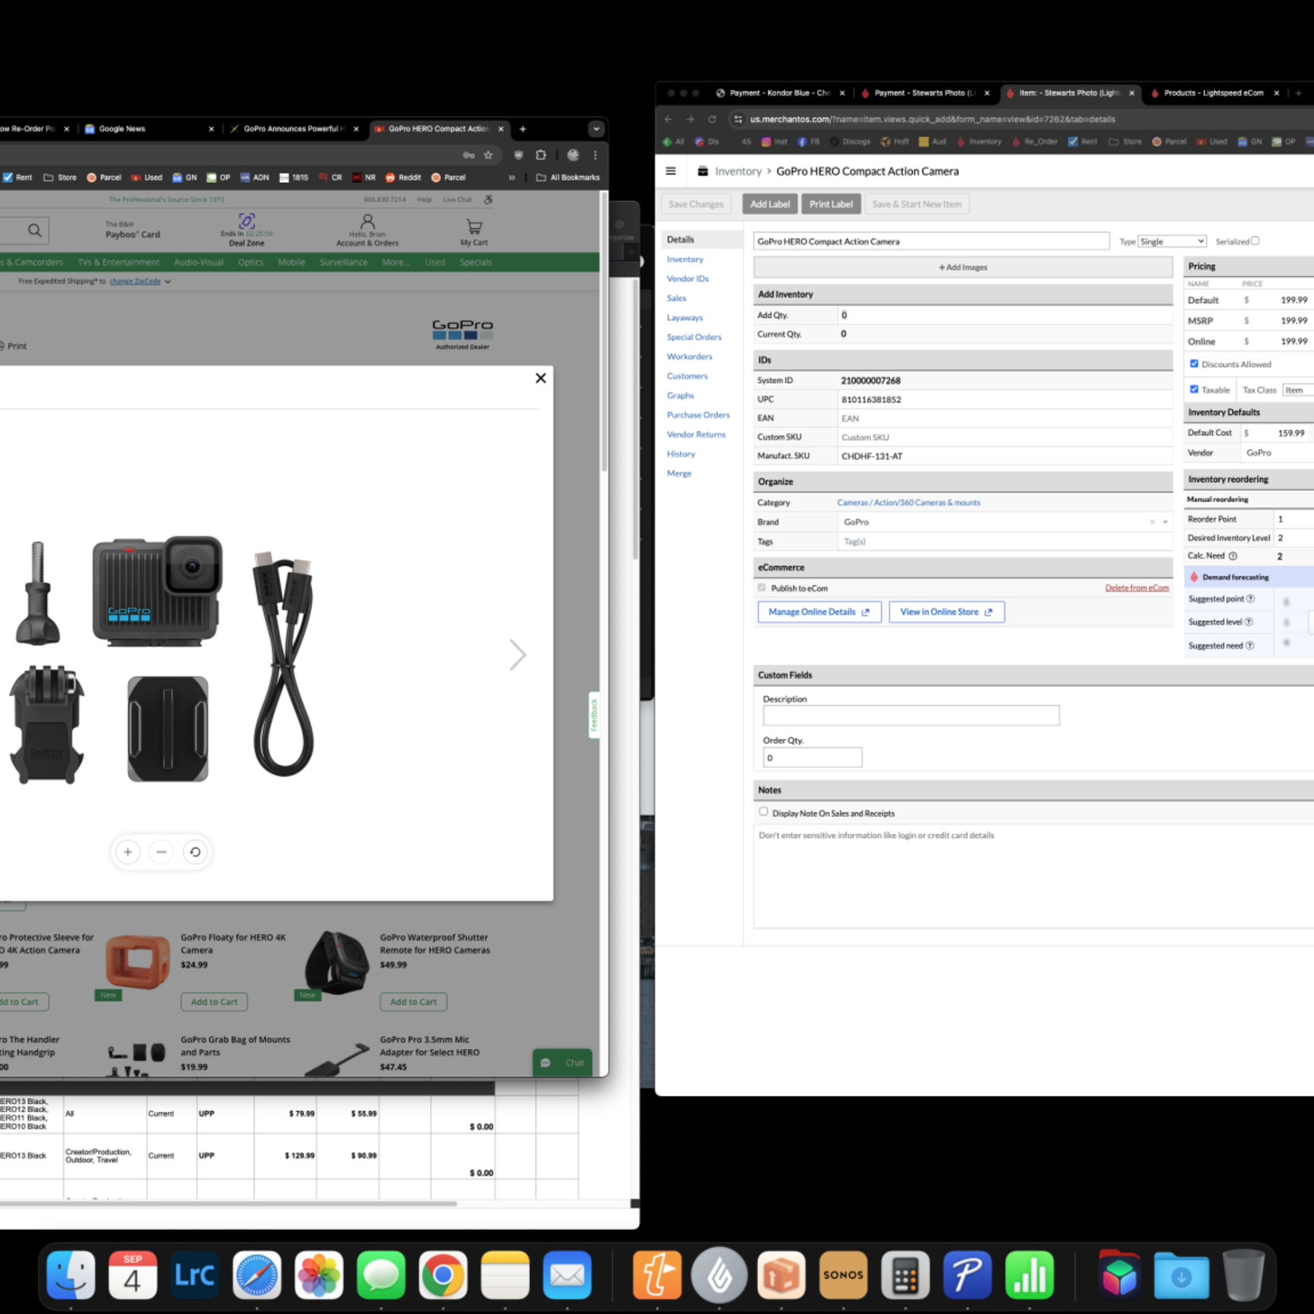Toggle Discounts Allowed checkbox

1194,363
